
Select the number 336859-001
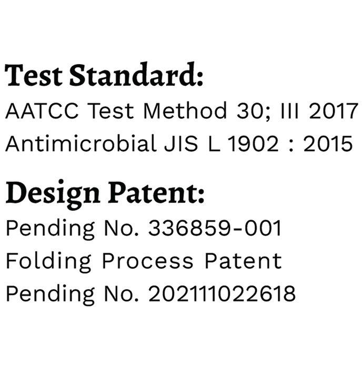point(215,228)
